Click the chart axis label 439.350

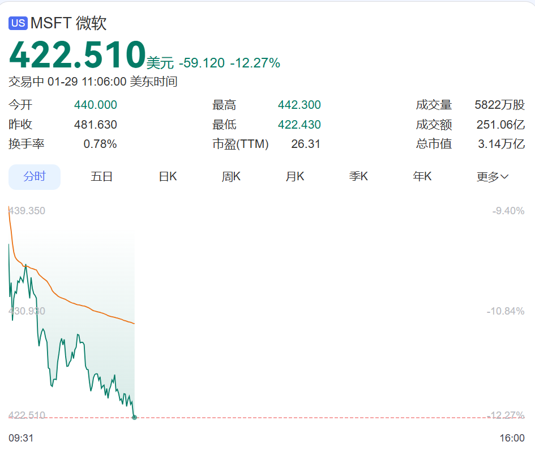point(27,210)
